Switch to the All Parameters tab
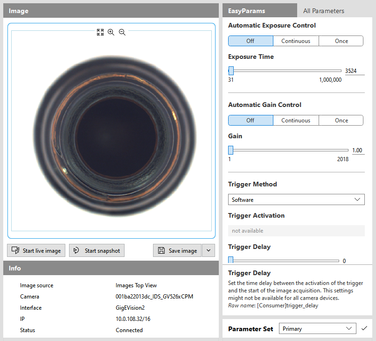Viewport: 376px width, 341px height. coord(324,11)
